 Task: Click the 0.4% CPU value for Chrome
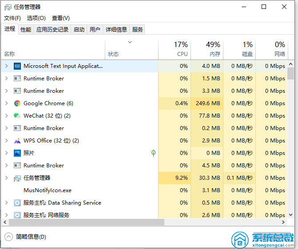tap(182, 103)
